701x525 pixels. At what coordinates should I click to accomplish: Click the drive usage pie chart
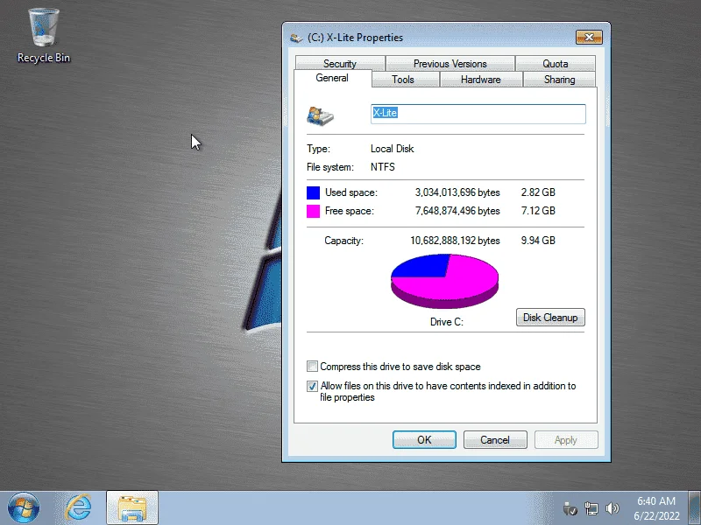click(444, 281)
